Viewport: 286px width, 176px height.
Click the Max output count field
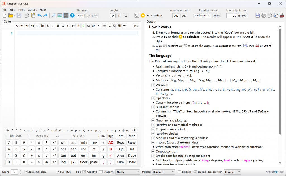pos(232,16)
